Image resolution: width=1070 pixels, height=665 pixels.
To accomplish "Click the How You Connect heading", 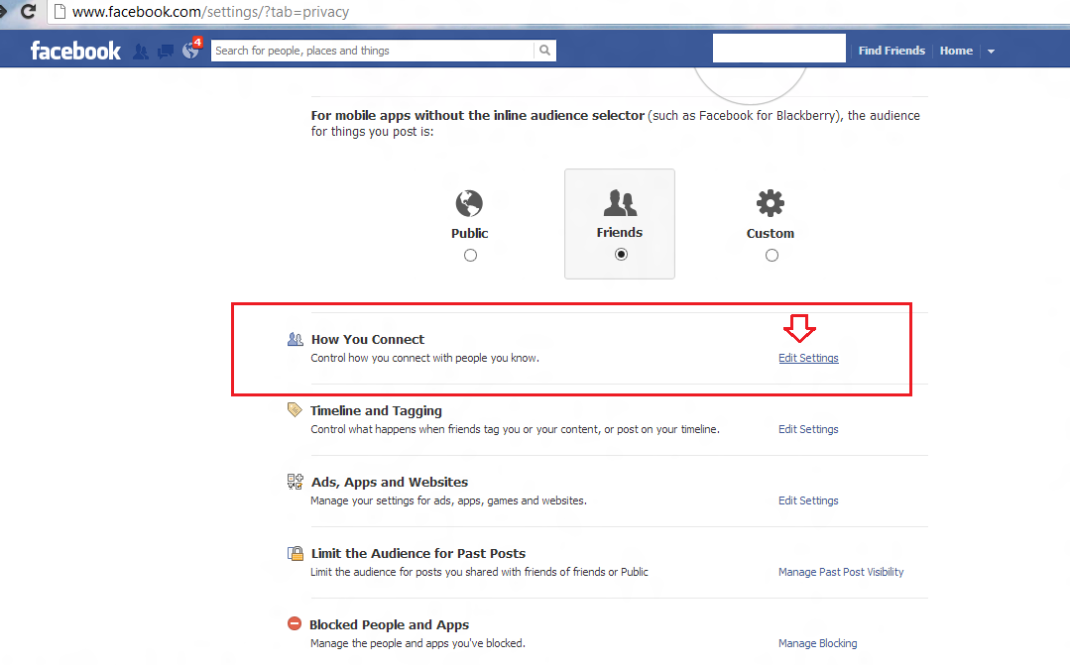I will click(x=368, y=339).
